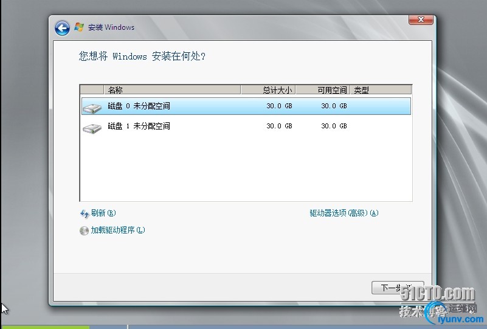Click Disk 0 free space 30.0 GB
The image size is (487, 329).
coord(334,106)
